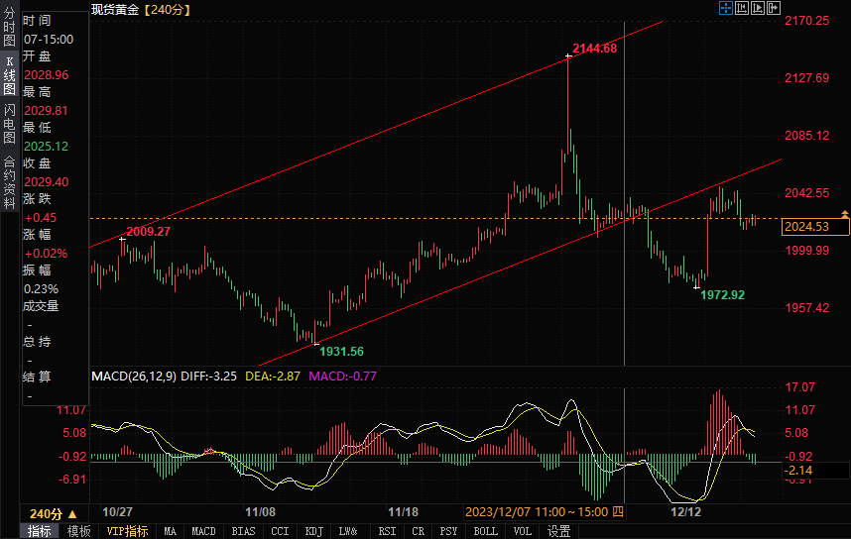Click the third chart toolbar icon with arrow
851x539 pixels.
pos(757,8)
